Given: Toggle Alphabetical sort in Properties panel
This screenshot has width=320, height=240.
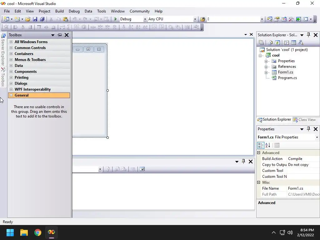Looking at the screenshot, I should click(x=268, y=145).
